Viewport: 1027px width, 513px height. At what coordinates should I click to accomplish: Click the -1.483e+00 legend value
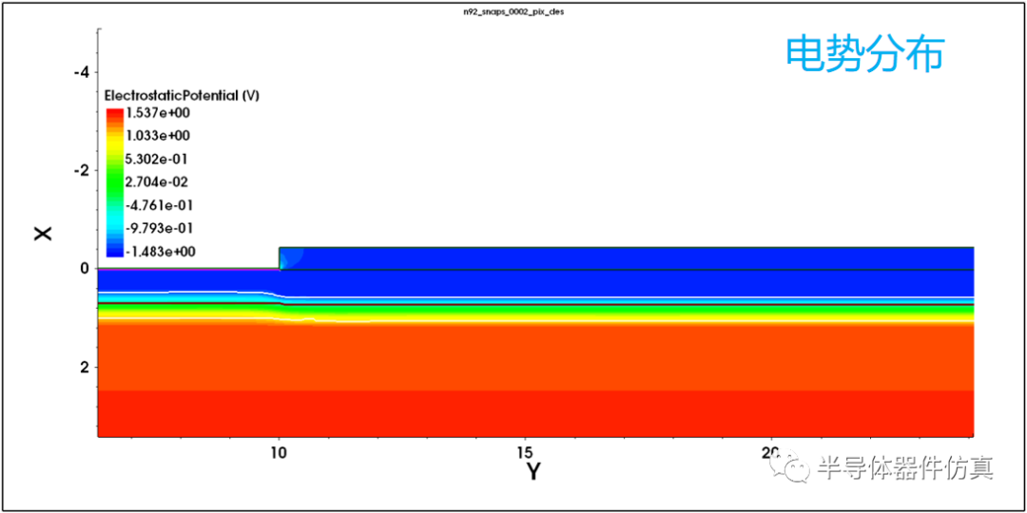159,251
